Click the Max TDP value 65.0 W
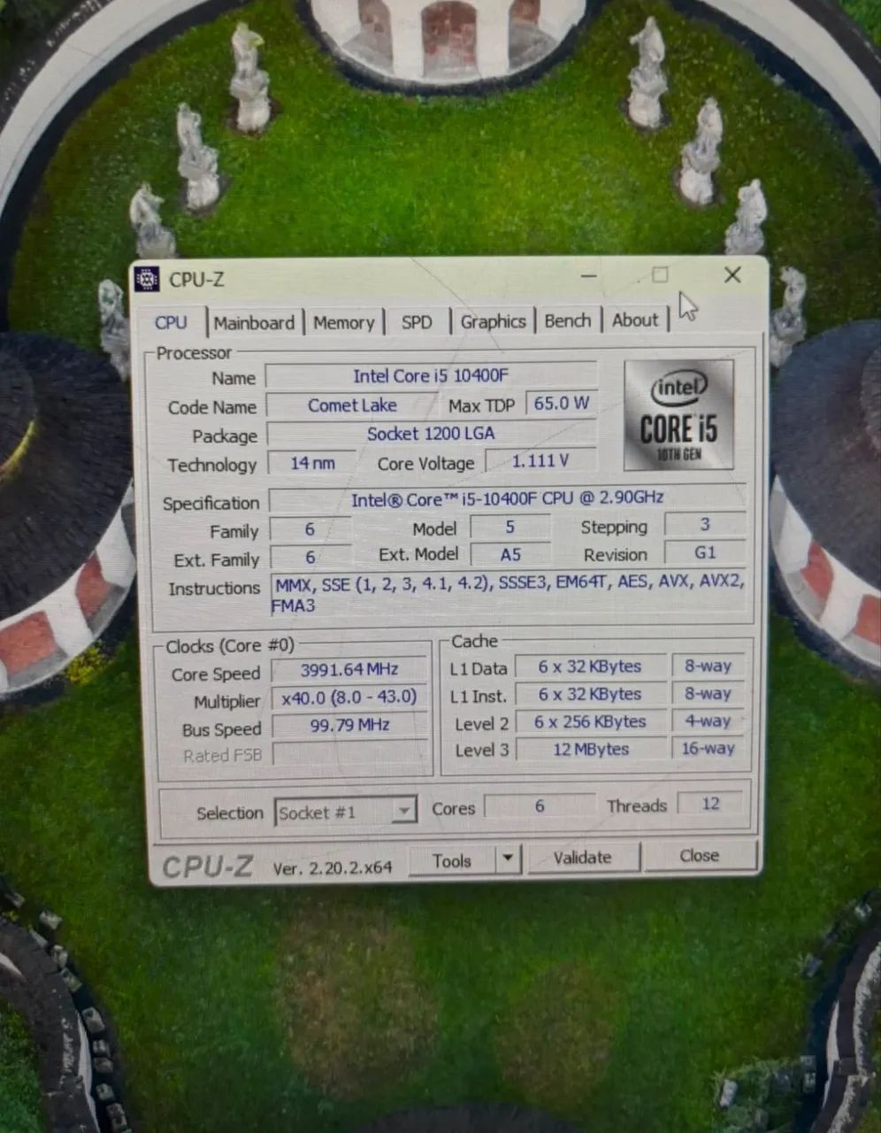Image resolution: width=881 pixels, height=1133 pixels. point(561,404)
